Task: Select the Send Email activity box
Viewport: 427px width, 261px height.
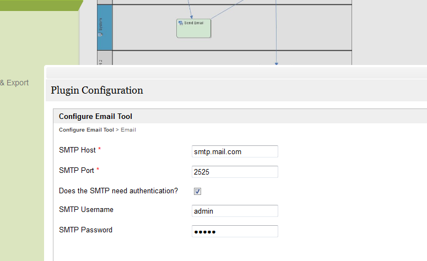Action: click(193, 30)
